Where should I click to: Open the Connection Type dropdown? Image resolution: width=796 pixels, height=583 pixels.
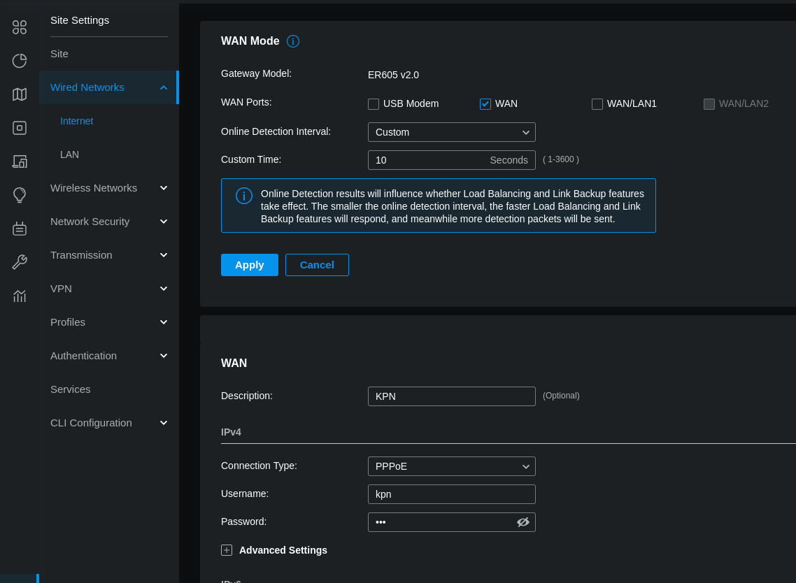451,466
